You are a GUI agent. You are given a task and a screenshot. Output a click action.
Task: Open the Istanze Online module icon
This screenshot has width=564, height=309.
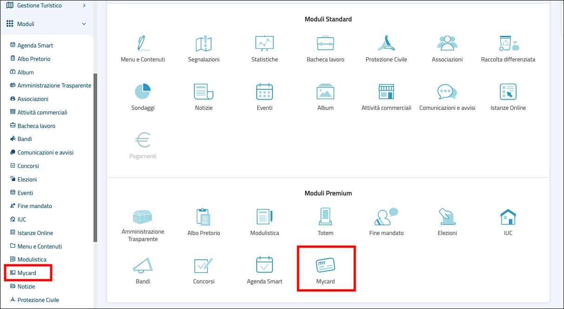508,92
